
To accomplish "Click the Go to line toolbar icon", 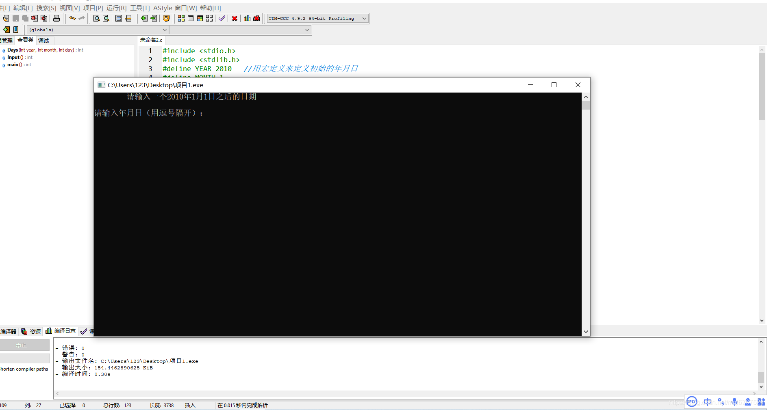I will click(x=128, y=18).
